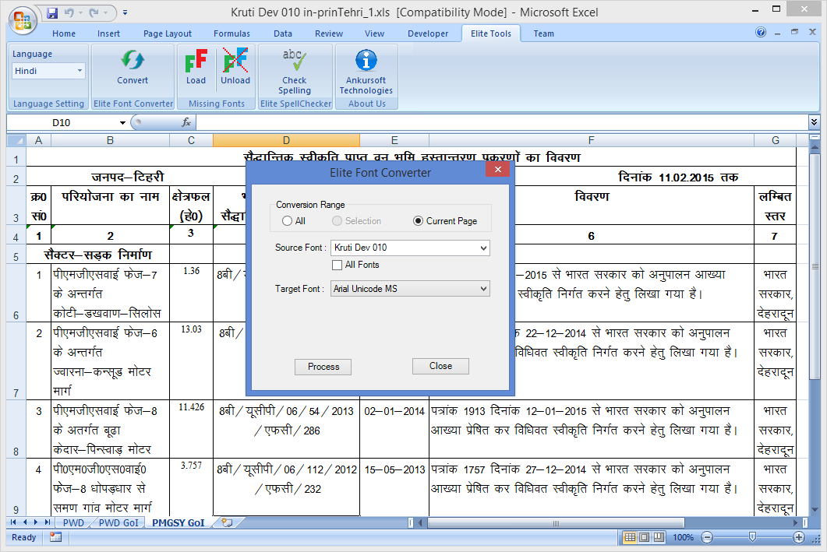This screenshot has width=827, height=552.
Task: Open the Home ribbon tab
Action: pyautogui.click(x=64, y=33)
